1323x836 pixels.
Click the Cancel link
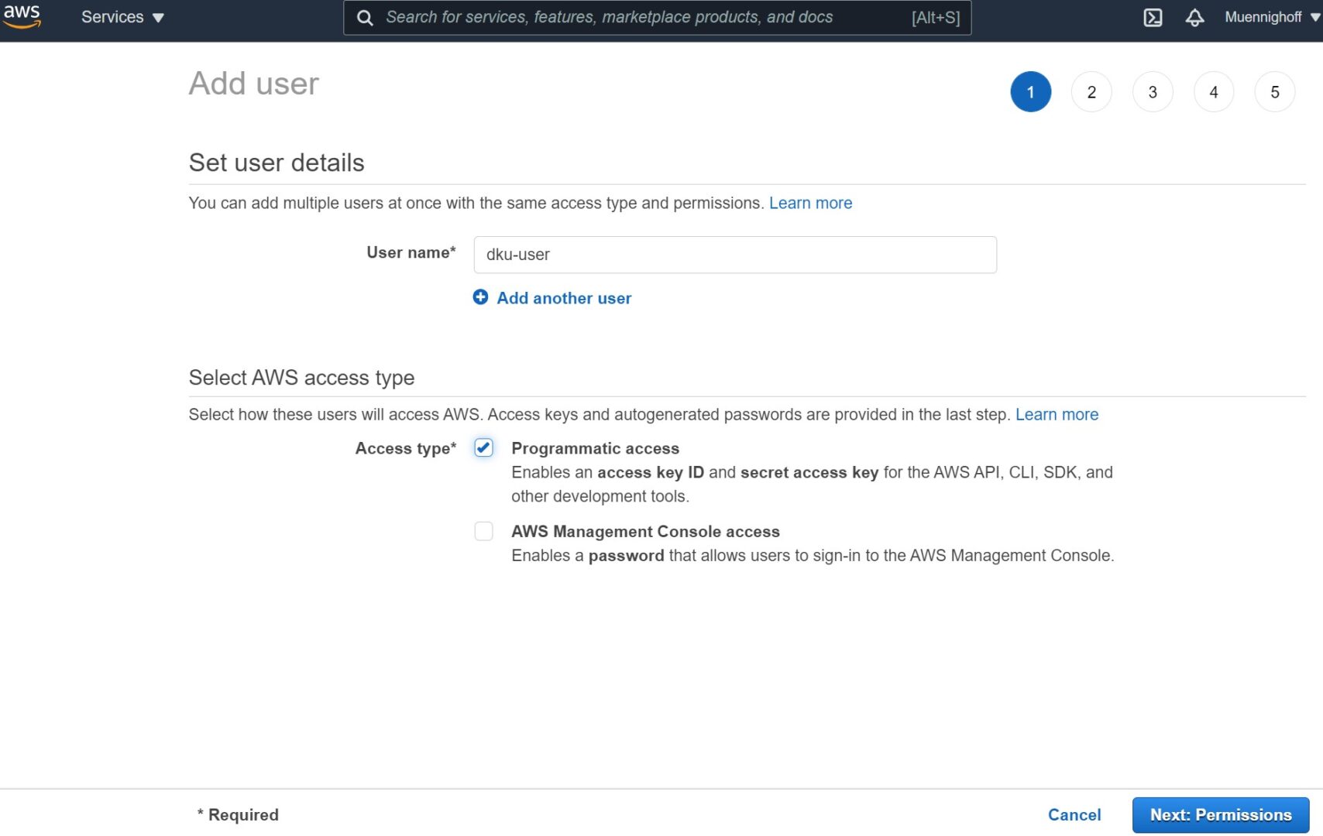[1074, 814]
